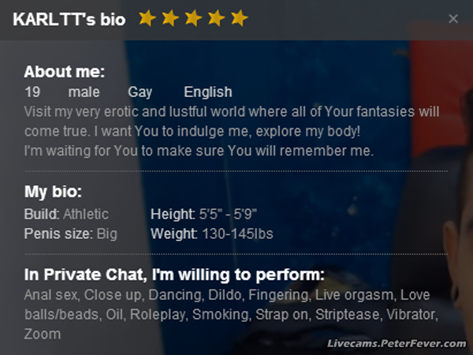Click the fourth gold rating star
Image resolution: width=473 pixels, height=355 pixels.
pos(216,18)
